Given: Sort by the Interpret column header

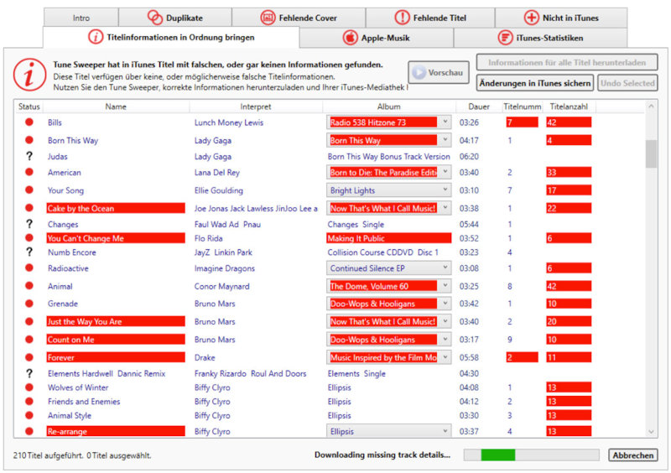Looking at the screenshot, I should click(x=256, y=107).
